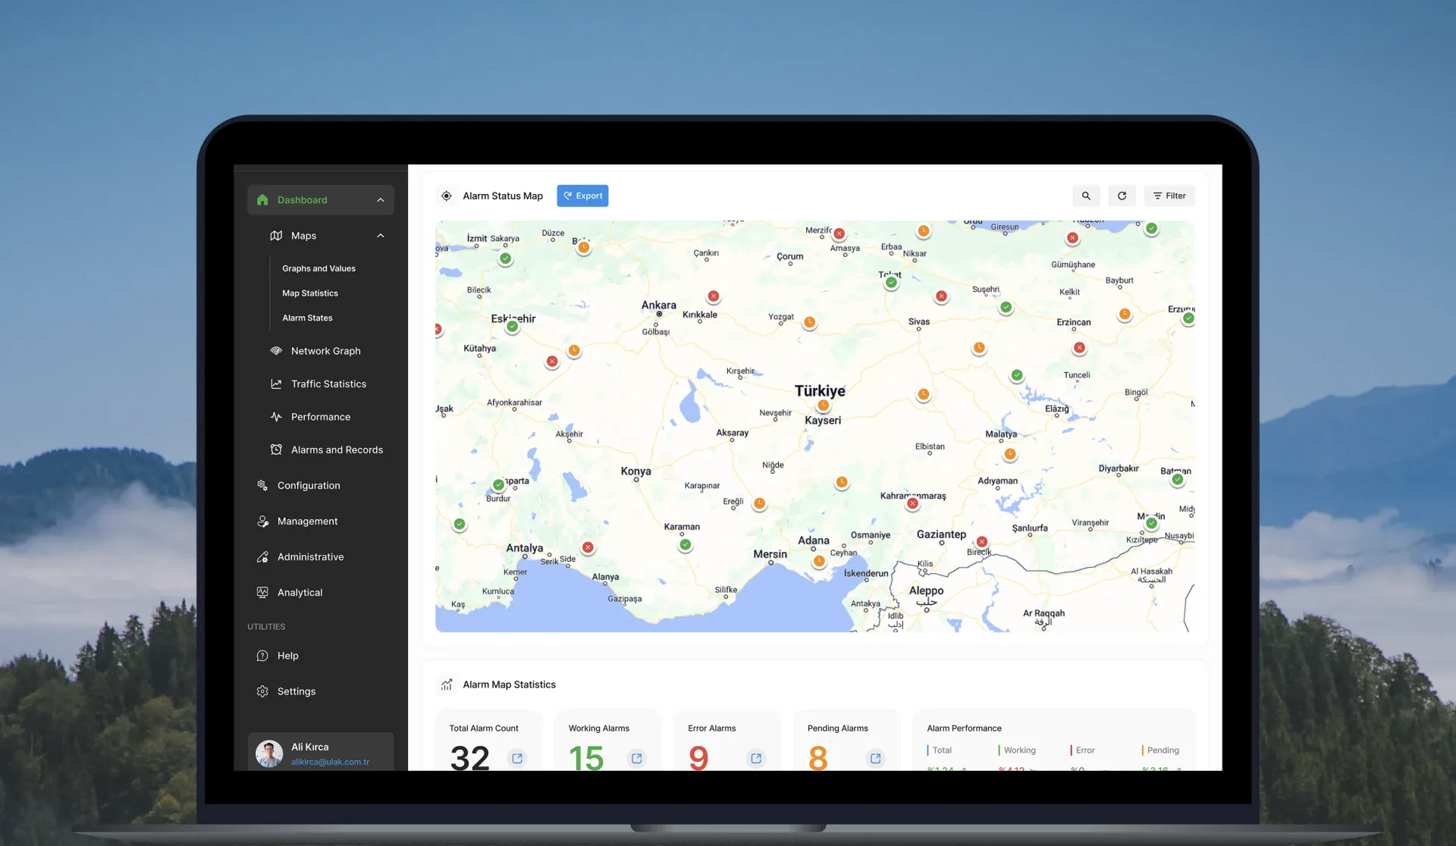Select the orange pending marker near Düzce
This screenshot has width=1456, height=846.
click(x=584, y=247)
